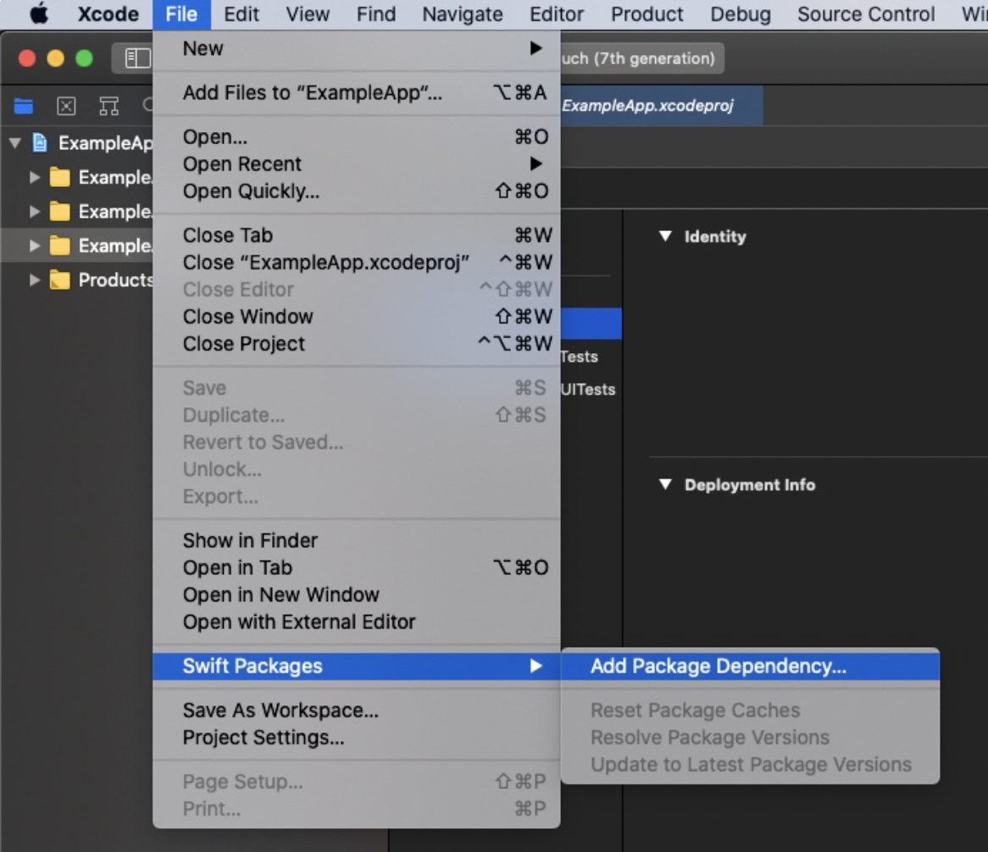988x852 pixels.
Task: Open the Debug menu
Action: coord(741,14)
